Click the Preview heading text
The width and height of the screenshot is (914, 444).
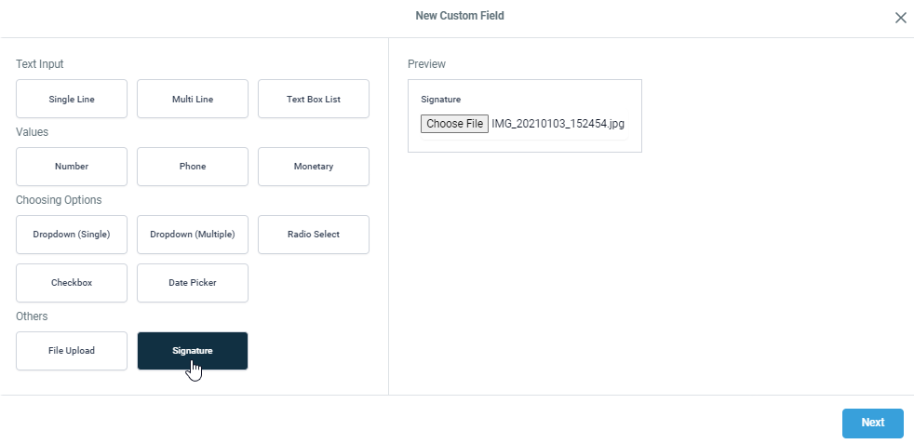(426, 64)
